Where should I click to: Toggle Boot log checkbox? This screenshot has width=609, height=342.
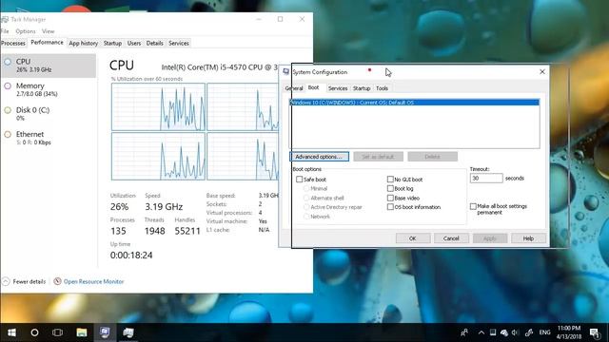click(390, 188)
